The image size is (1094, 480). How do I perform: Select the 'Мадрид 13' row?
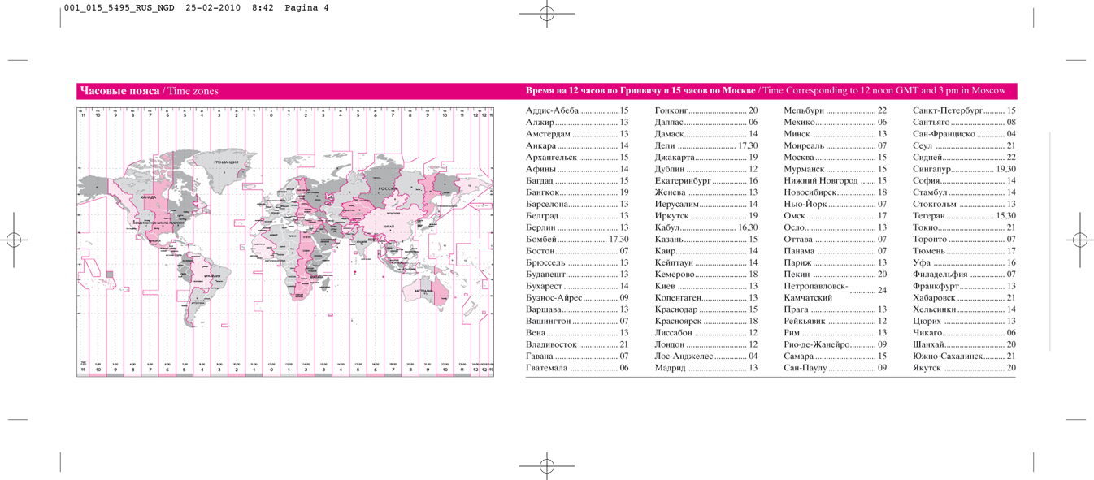(706, 368)
